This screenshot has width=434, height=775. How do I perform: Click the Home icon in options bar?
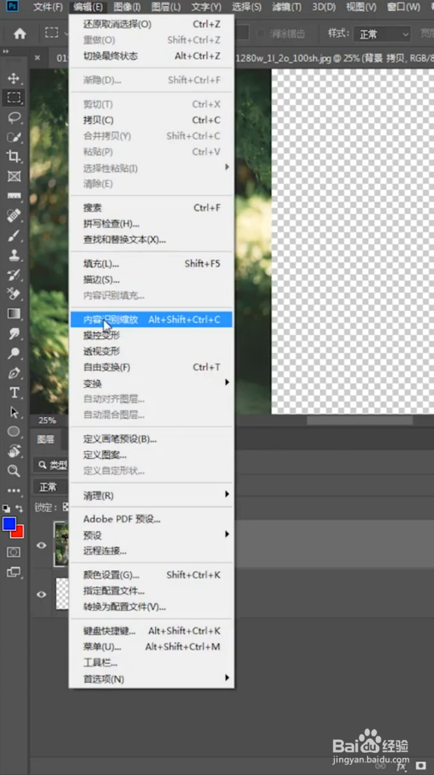20,33
